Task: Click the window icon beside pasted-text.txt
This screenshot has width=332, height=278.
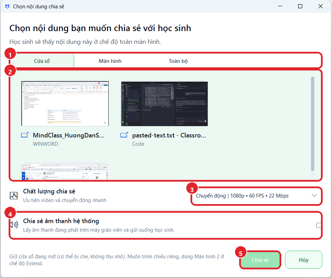Action: coord(124,135)
